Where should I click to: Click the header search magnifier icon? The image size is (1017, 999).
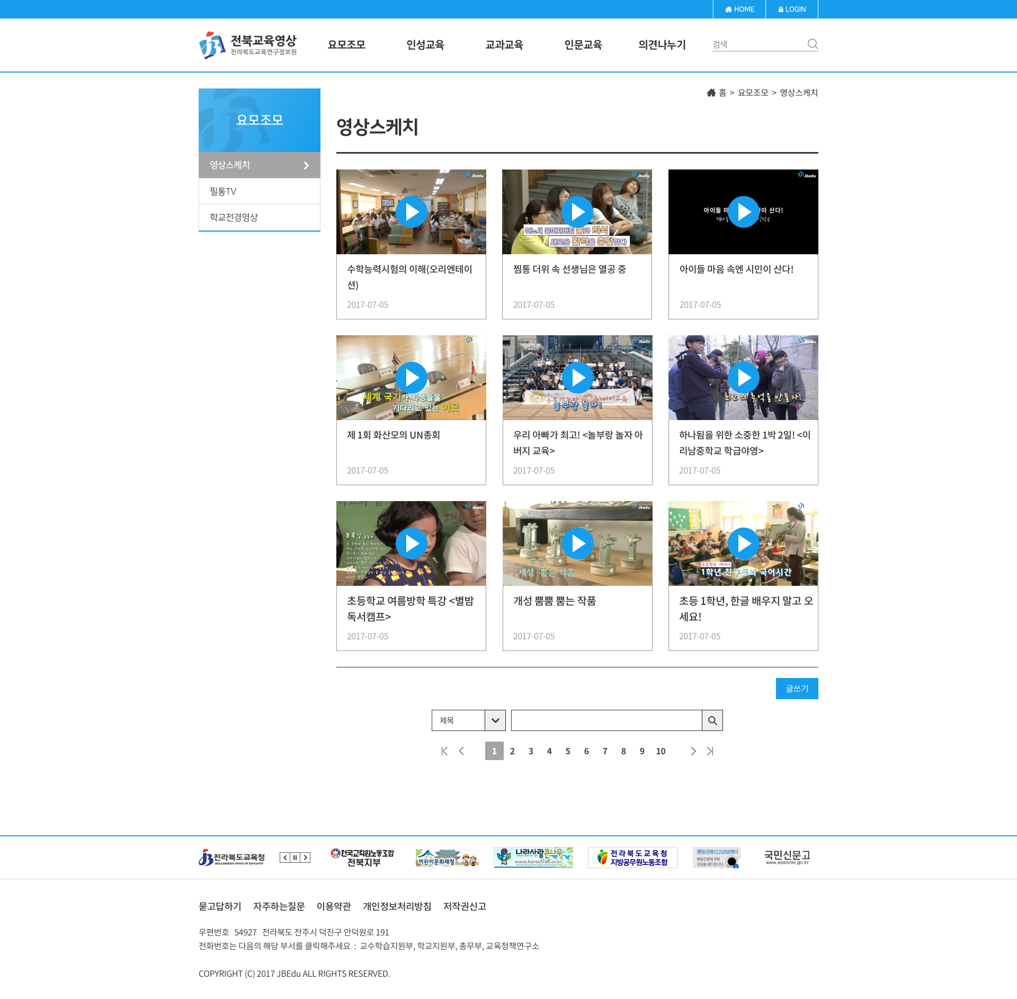tap(813, 44)
